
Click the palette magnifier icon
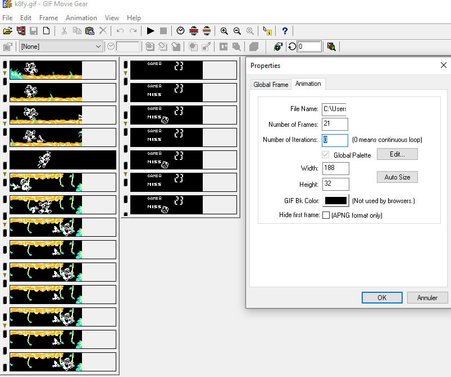(x=331, y=47)
